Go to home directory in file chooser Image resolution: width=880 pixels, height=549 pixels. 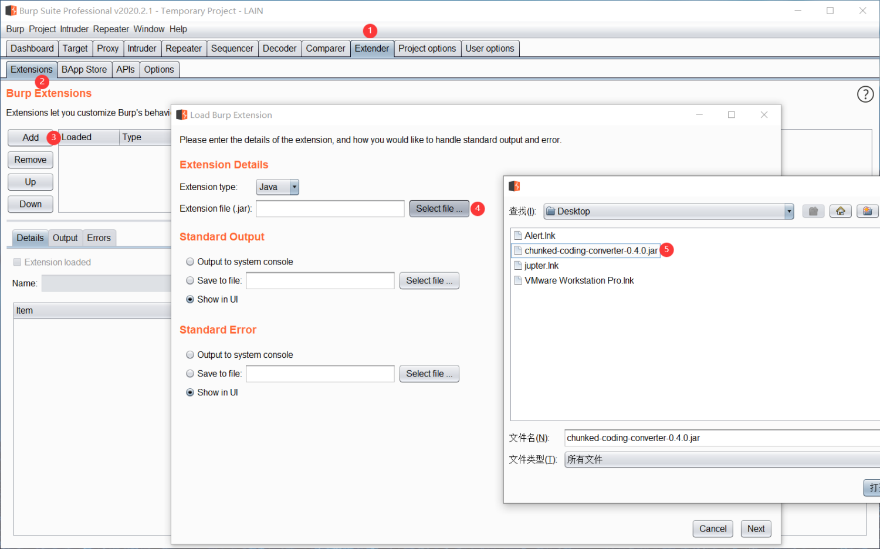pyautogui.click(x=840, y=211)
